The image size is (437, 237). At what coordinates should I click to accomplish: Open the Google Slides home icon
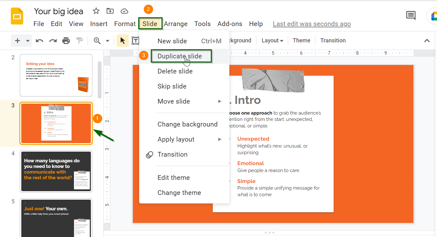coord(17,16)
